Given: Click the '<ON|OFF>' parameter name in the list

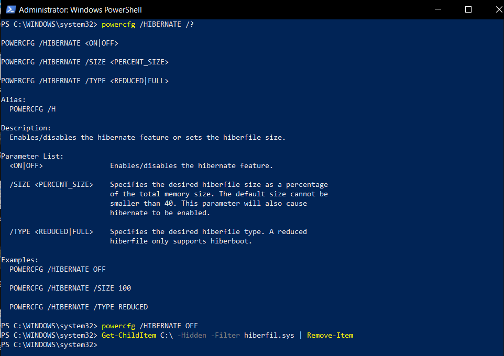Looking at the screenshot, I should coord(26,166).
